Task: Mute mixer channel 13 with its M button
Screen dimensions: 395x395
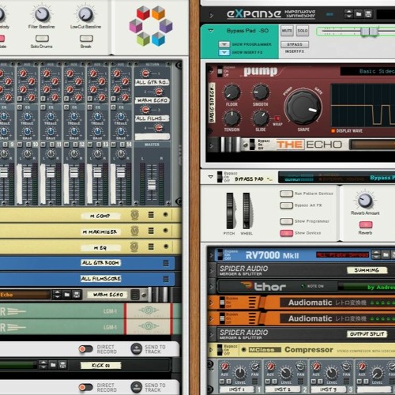Action: (90, 145)
